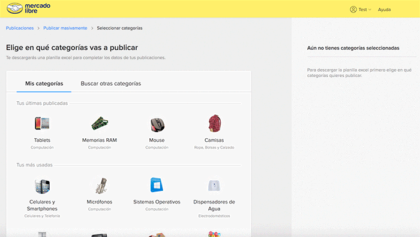Select the Dispensadores de Agua icon
The image size is (420, 237).
214,186
